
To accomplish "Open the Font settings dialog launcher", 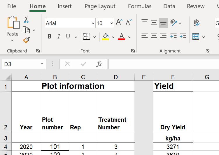I will (133, 51).
